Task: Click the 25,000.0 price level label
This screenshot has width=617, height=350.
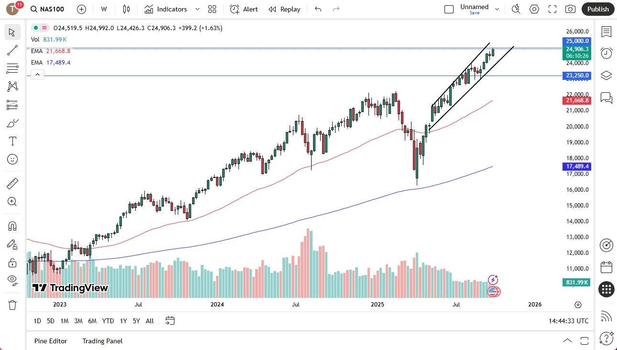Action: (x=577, y=41)
